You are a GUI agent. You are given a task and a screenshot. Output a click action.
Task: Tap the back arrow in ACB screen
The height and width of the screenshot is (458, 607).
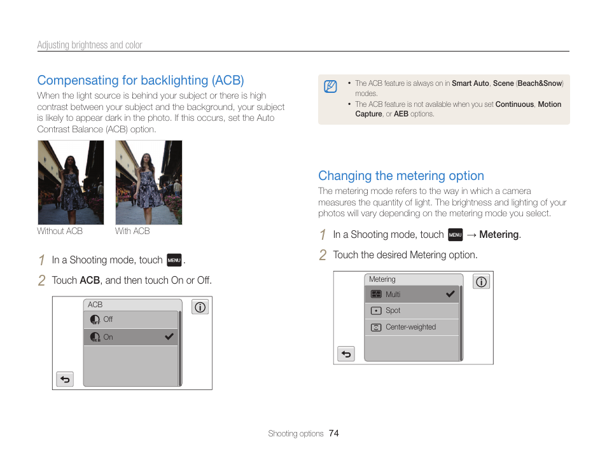(65, 379)
